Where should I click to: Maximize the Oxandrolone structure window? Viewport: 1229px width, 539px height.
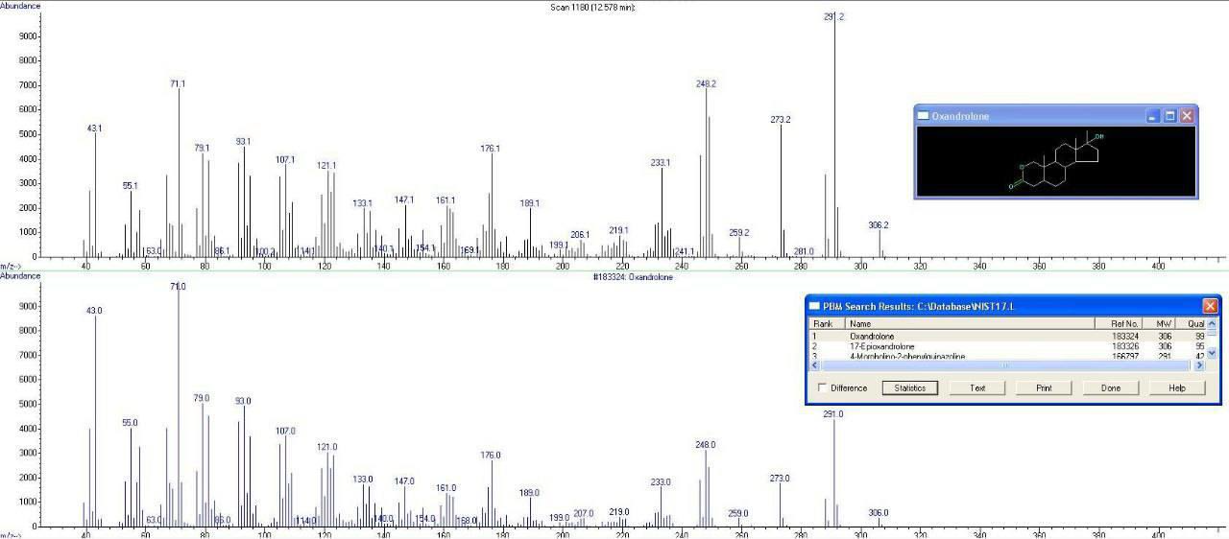pyautogui.click(x=1169, y=116)
